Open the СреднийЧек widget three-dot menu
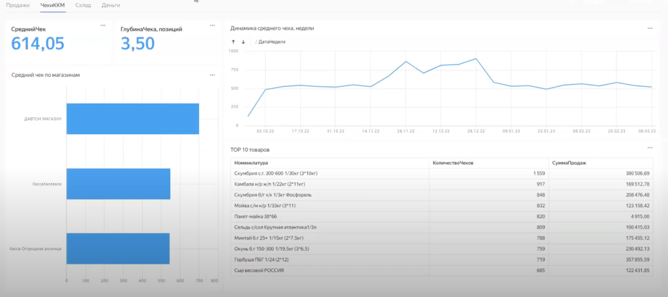The image size is (668, 297). coord(102,25)
